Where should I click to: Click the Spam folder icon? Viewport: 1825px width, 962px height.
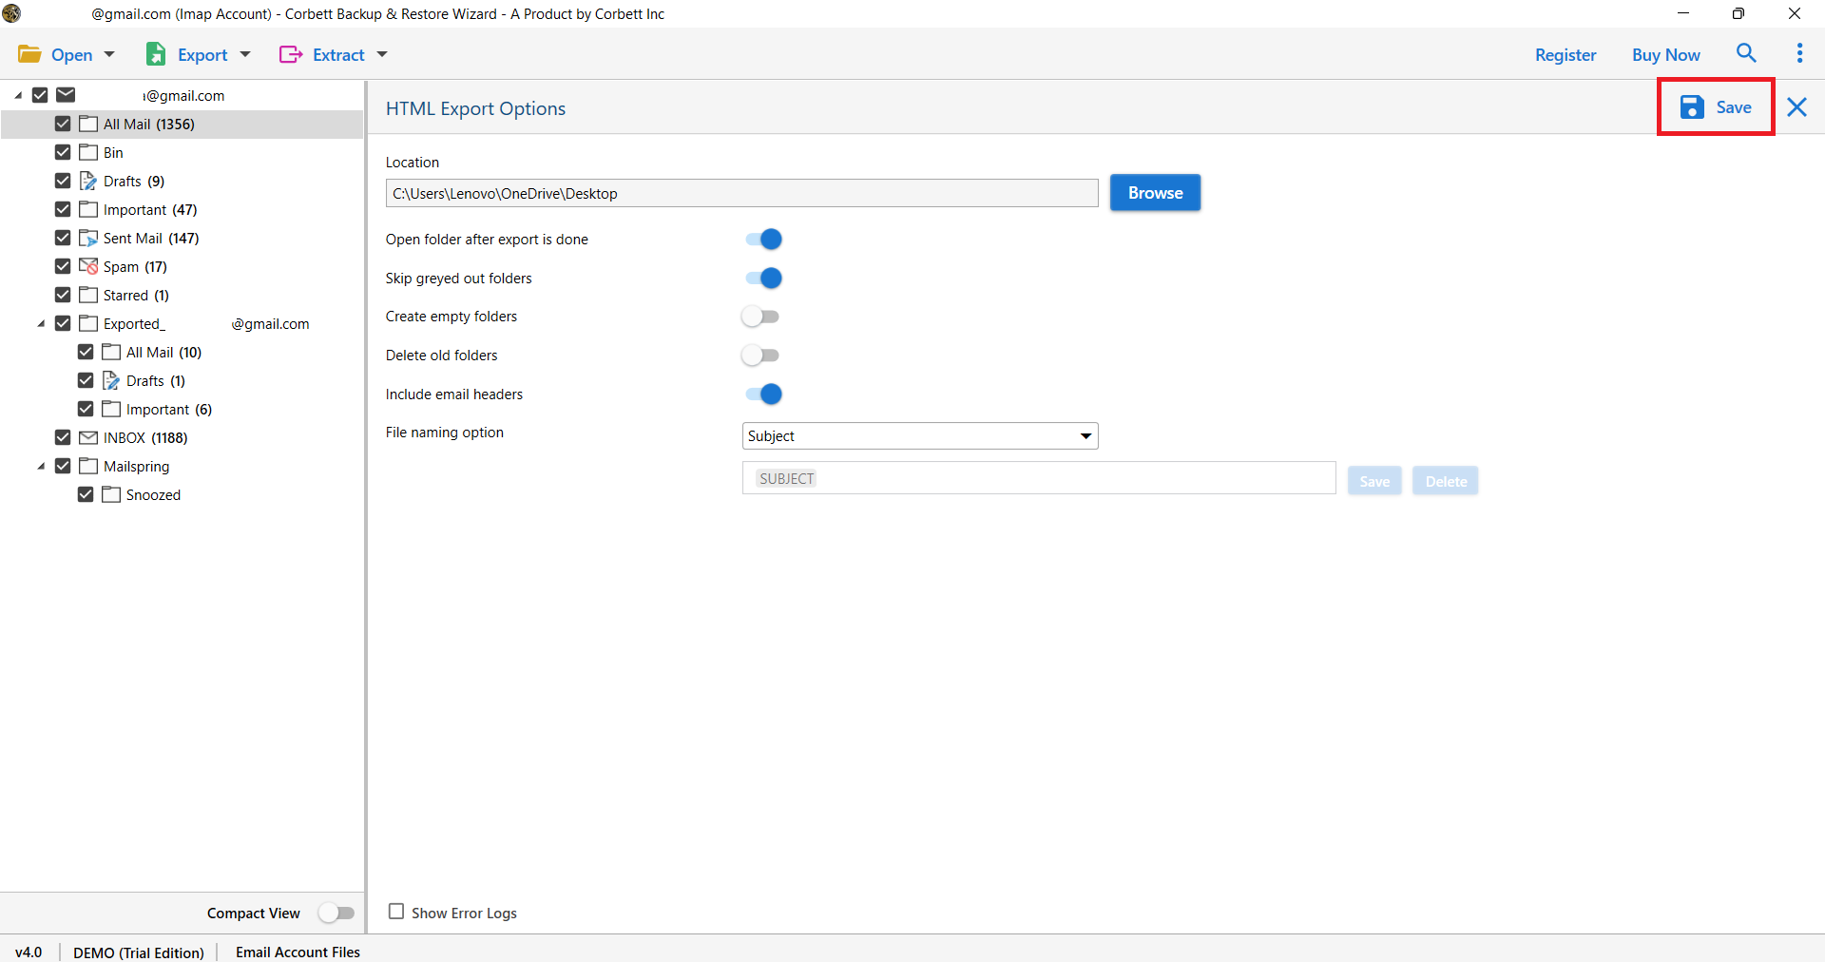coord(88,266)
